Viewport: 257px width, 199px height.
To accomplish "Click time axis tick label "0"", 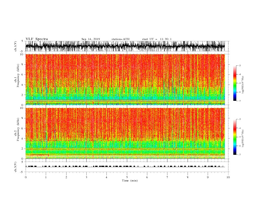I will 26,177.
